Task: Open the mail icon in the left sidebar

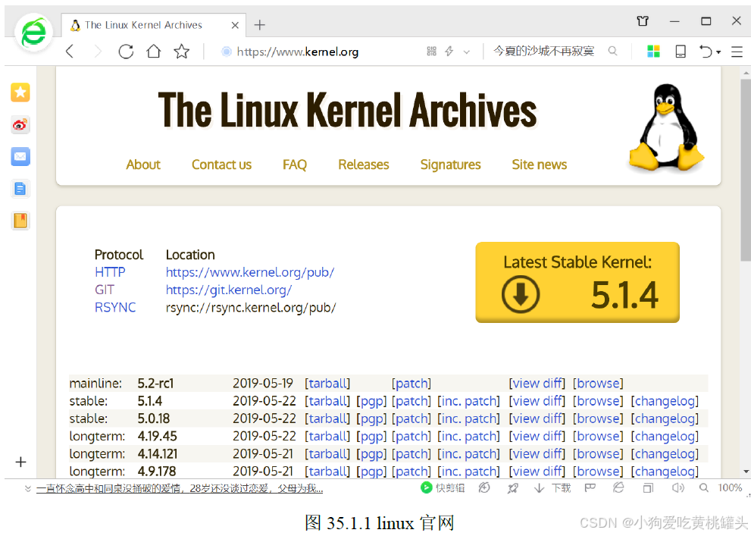Action: 20,157
